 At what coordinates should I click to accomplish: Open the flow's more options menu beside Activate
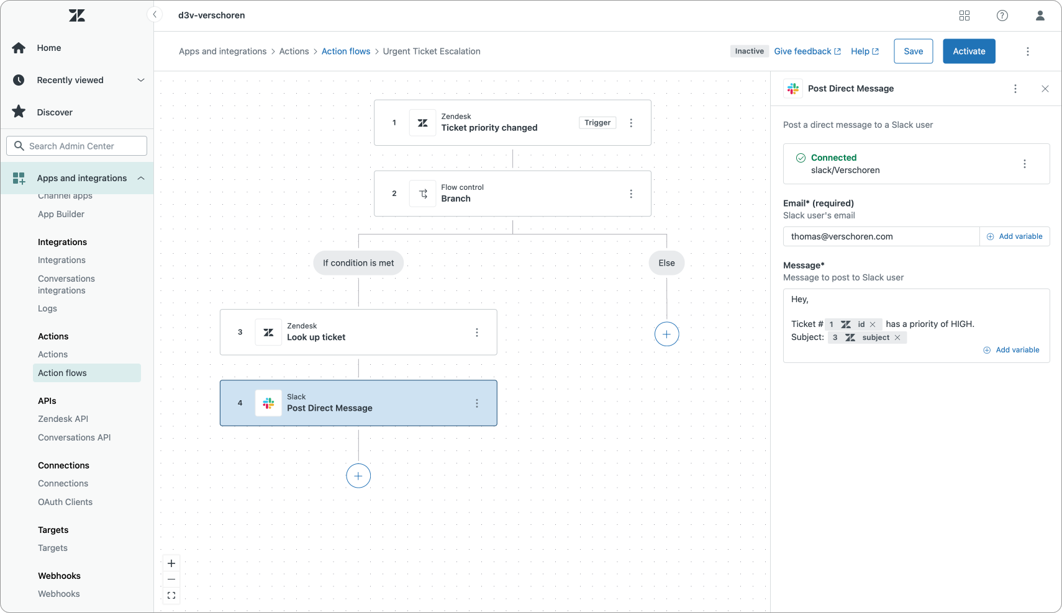[1028, 51]
